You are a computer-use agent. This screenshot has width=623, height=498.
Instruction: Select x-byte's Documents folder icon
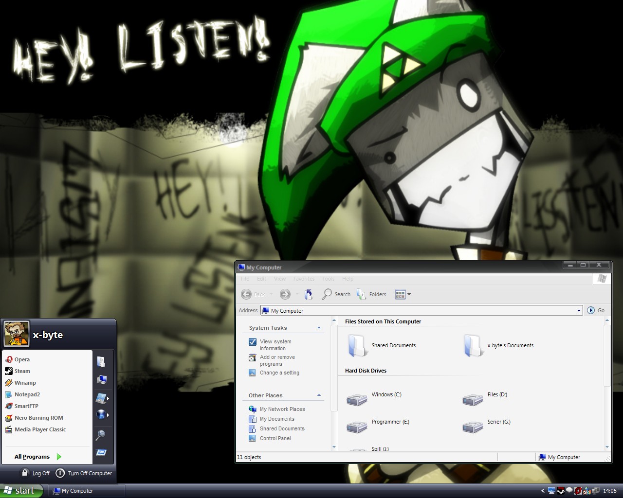click(473, 346)
